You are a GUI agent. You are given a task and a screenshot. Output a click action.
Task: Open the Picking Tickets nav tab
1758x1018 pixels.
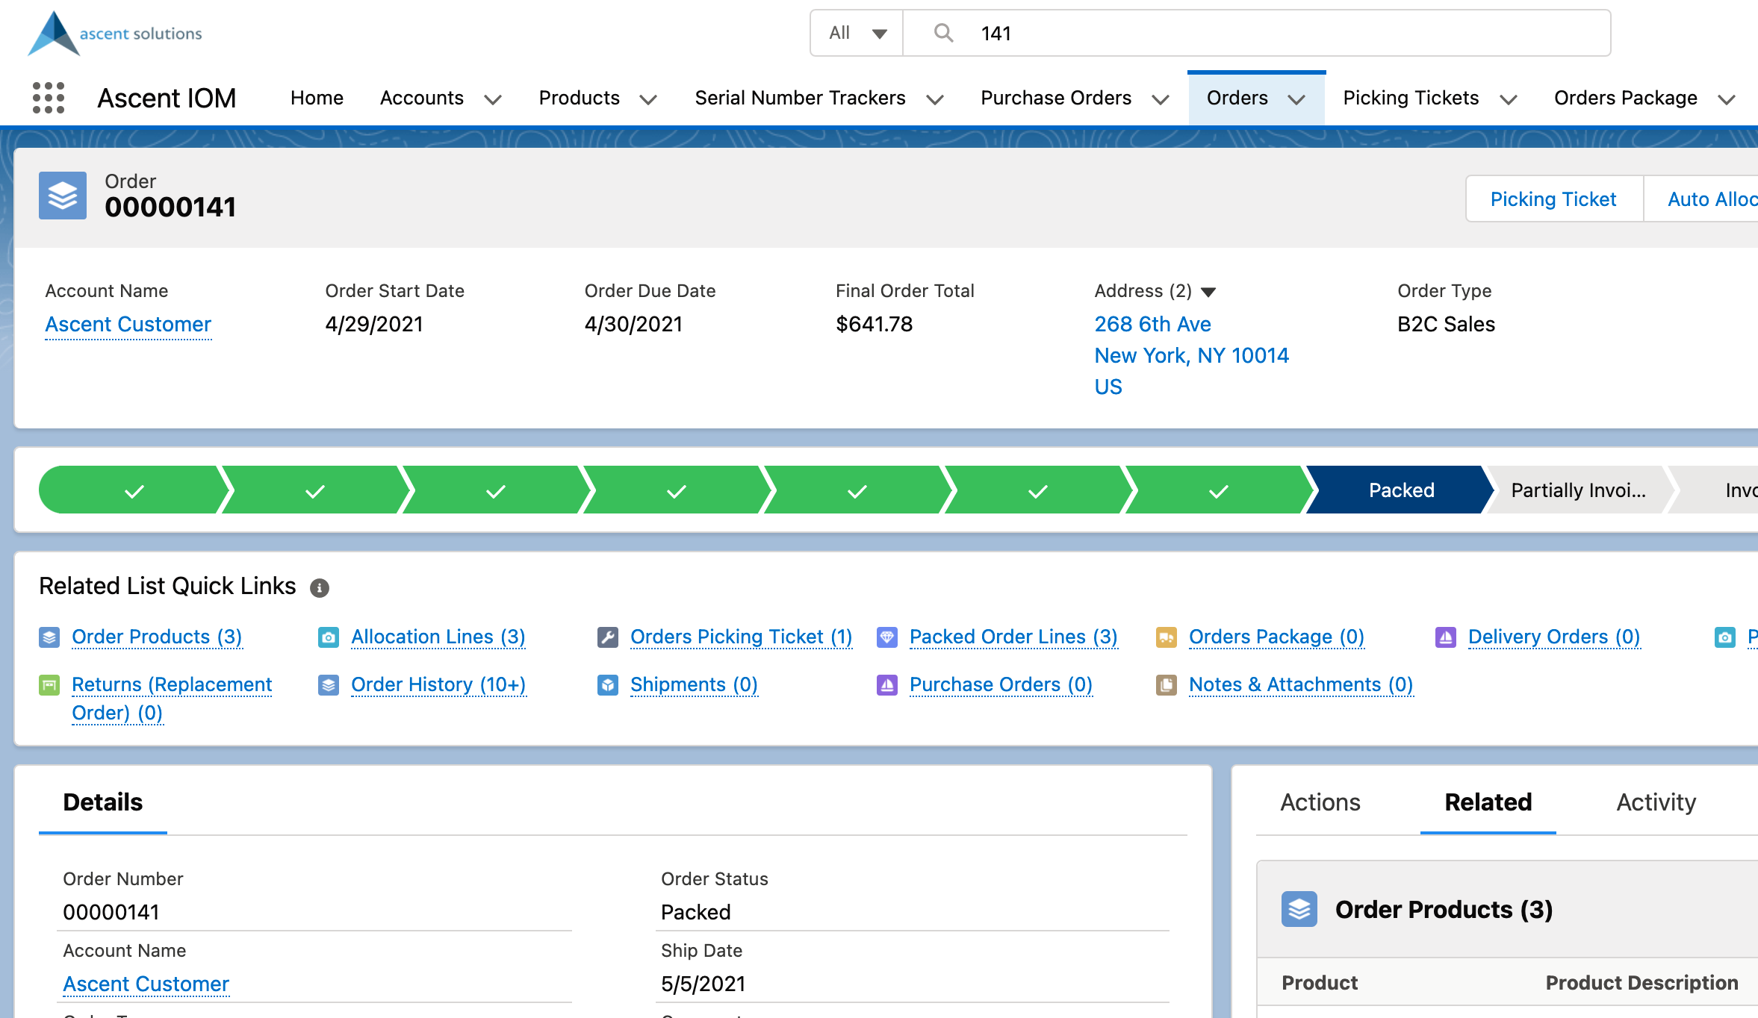[x=1411, y=98]
